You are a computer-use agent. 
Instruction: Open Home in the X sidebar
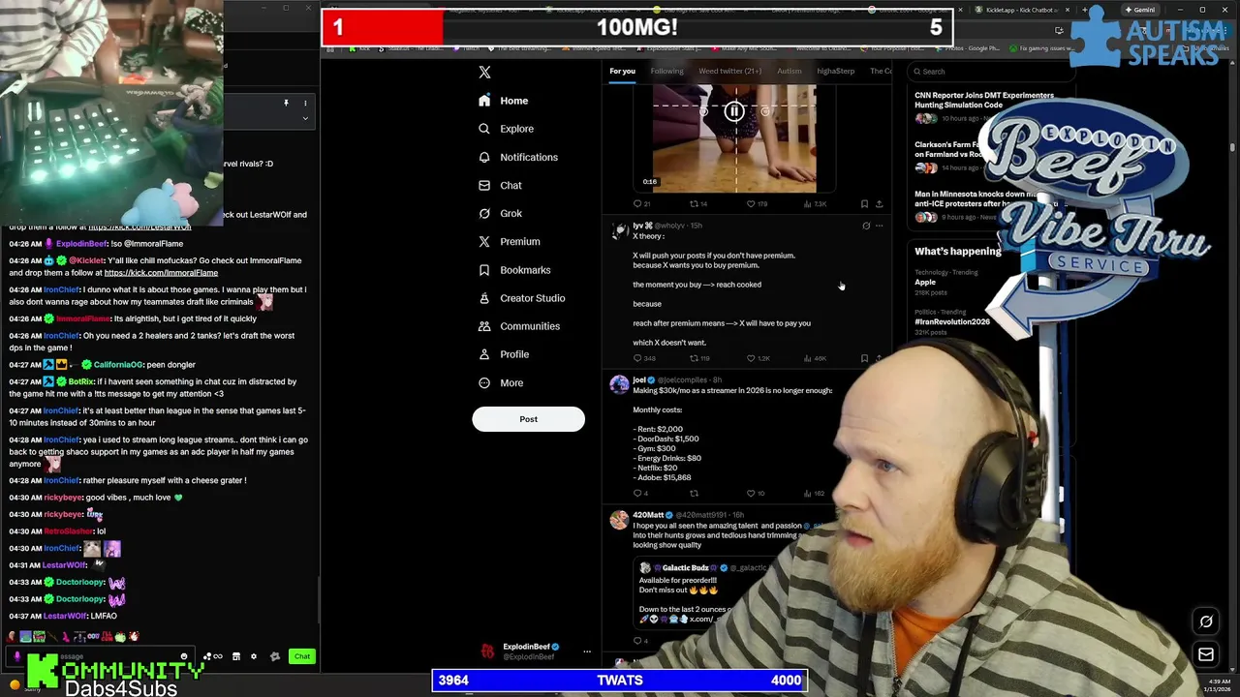(x=504, y=101)
